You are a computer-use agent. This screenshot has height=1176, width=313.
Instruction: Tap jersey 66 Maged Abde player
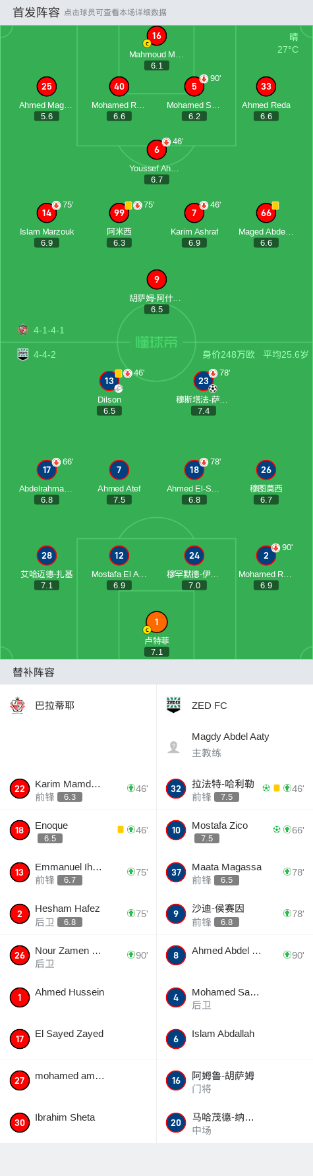click(x=266, y=213)
